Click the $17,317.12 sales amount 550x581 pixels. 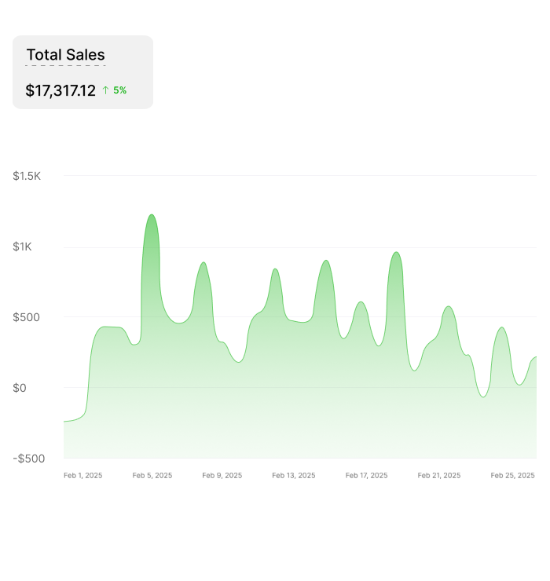click(x=60, y=90)
